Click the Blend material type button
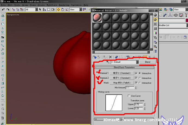This screenshot has width=188, height=125. click(147, 62)
